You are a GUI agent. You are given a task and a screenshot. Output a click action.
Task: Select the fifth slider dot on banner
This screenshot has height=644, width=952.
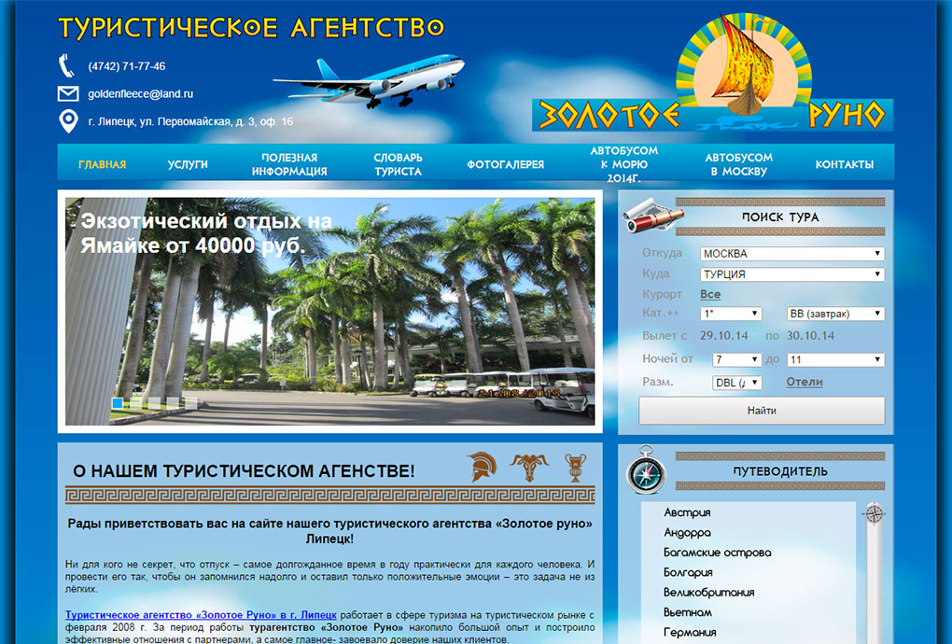(190, 402)
